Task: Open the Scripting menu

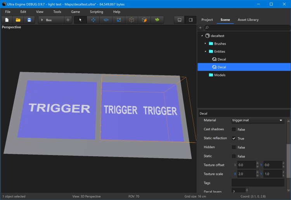Action: pyautogui.click(x=97, y=12)
